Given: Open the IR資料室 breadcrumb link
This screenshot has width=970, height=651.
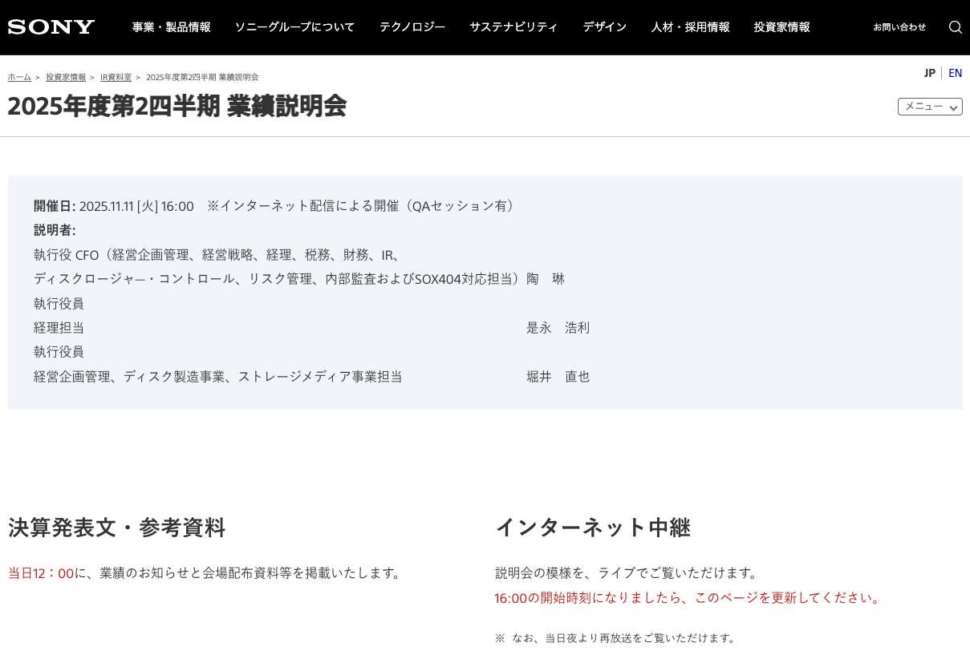Looking at the screenshot, I should [116, 78].
